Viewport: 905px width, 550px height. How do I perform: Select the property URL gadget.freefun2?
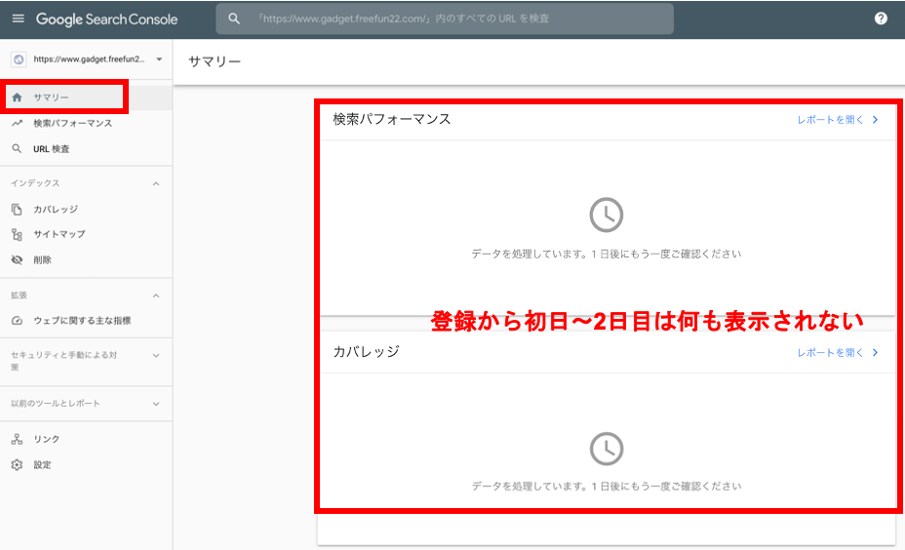coord(89,59)
